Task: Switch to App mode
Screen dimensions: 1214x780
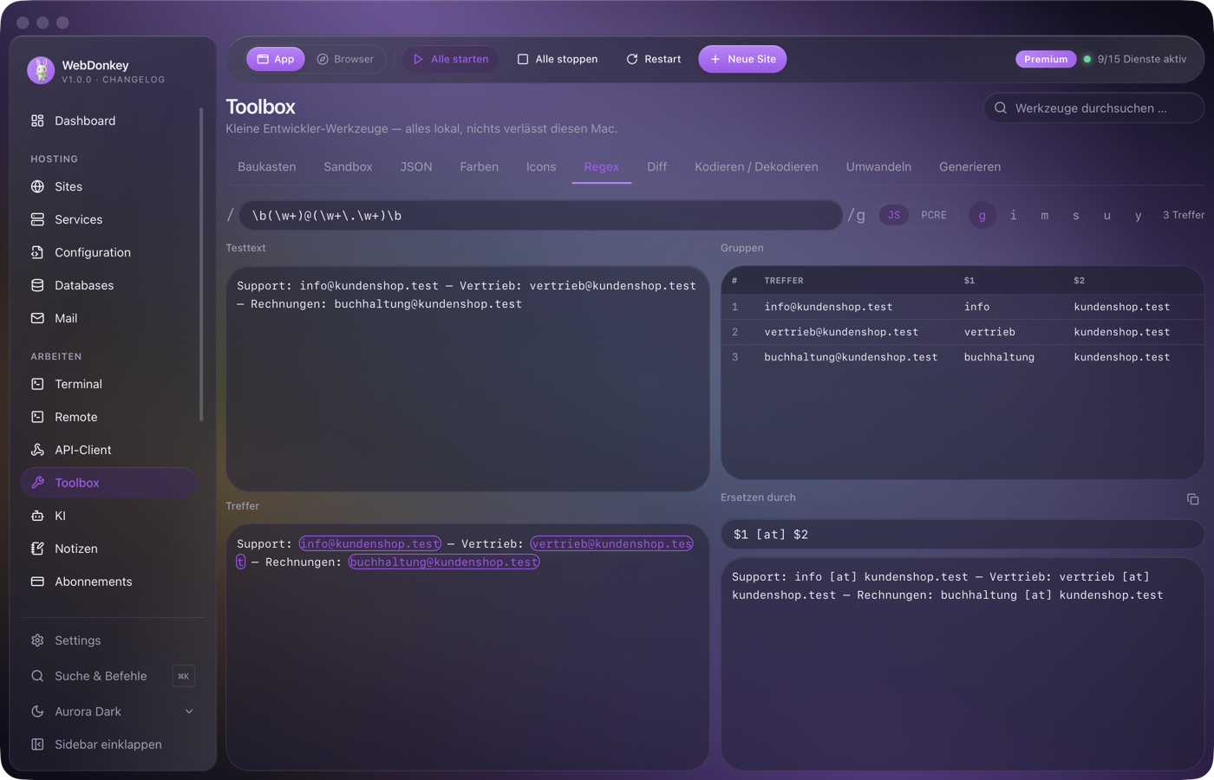Action: click(276, 59)
